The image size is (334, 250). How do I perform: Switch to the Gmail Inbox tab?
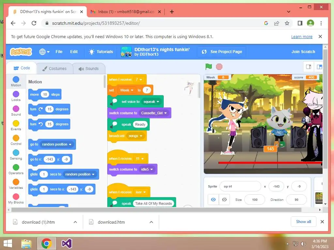tap(126, 12)
